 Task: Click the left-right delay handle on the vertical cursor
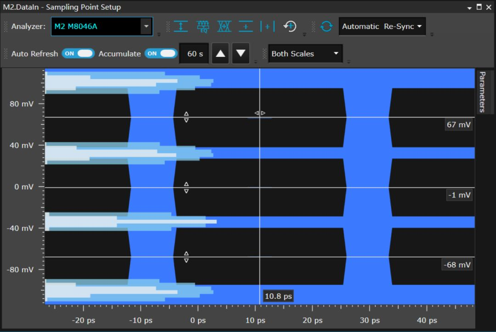[x=259, y=113]
